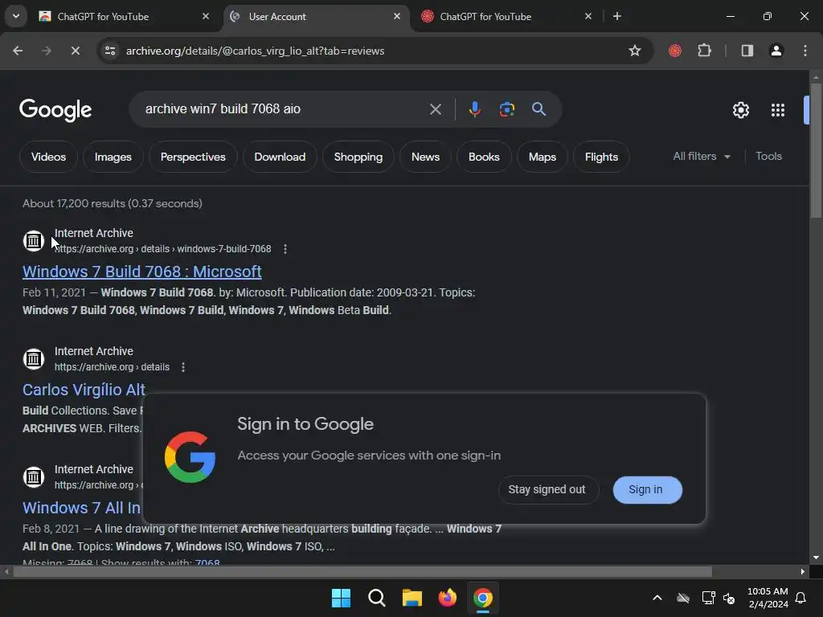
Task: Click the Sign in button
Action: point(647,489)
